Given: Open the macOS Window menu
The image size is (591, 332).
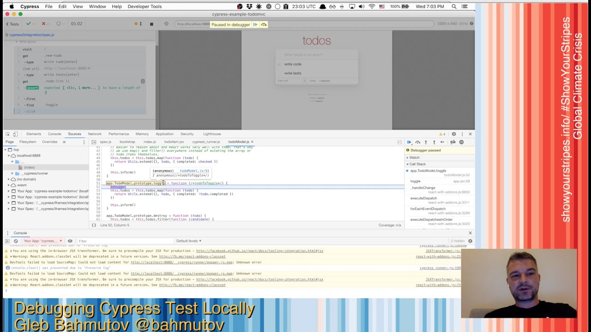Looking at the screenshot, I should (97, 6).
